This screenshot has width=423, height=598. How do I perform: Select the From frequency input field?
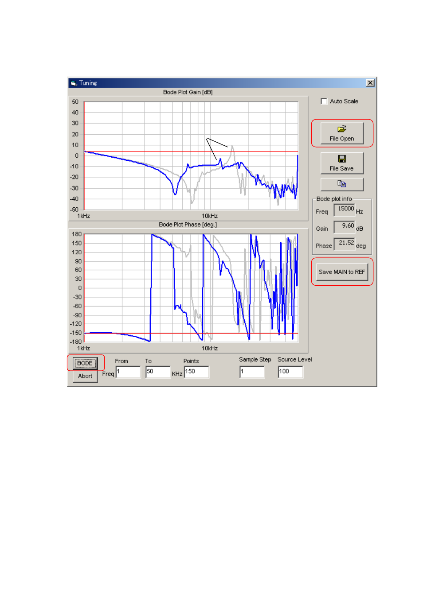pos(128,372)
